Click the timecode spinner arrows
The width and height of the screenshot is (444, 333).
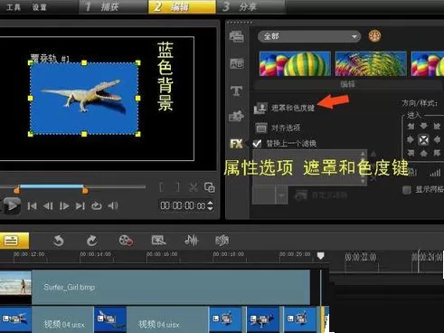(211, 205)
